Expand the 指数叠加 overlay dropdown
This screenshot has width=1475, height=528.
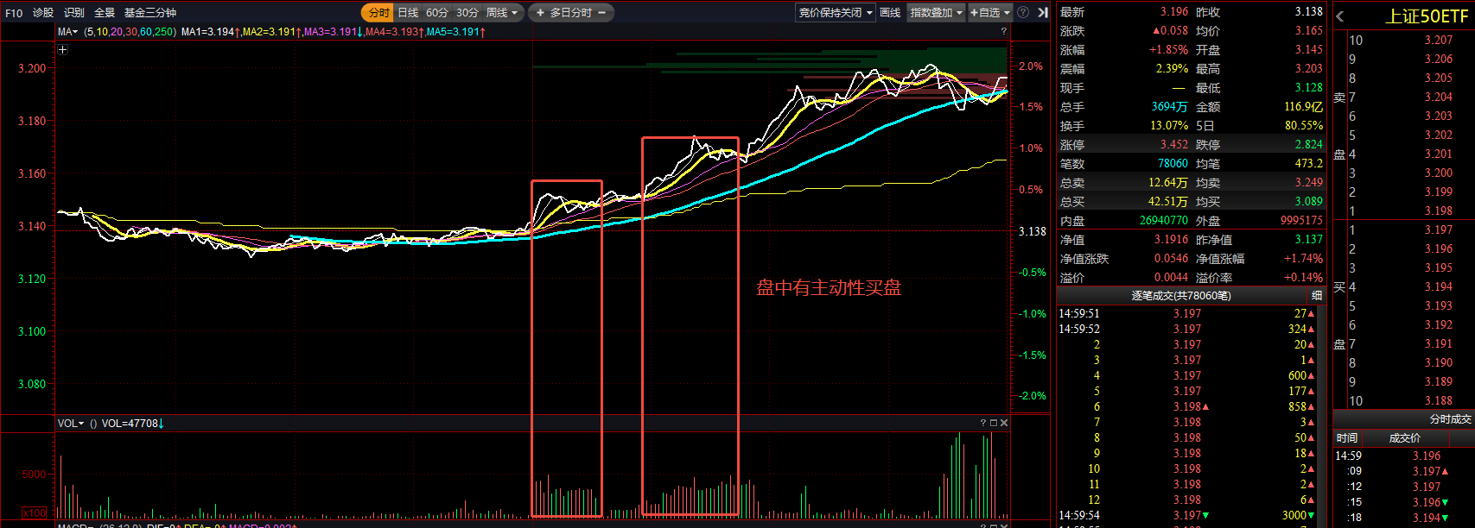pos(936,13)
